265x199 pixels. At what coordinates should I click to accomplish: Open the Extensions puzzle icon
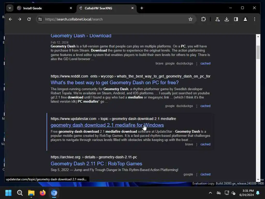pos(204,19)
